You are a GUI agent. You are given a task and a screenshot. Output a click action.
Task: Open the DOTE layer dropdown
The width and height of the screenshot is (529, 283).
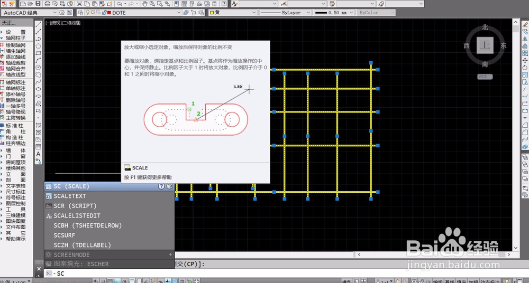179,13
